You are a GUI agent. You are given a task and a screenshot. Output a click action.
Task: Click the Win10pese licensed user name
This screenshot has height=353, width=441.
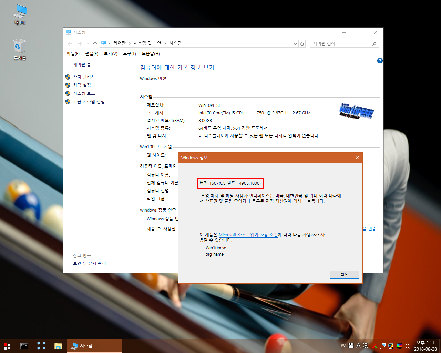point(216,248)
